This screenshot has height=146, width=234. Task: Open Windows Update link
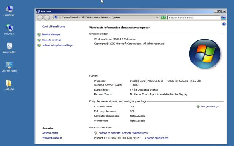[x=52, y=138]
